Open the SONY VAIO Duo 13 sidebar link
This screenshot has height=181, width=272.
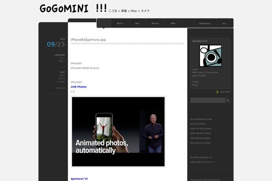click(203, 162)
